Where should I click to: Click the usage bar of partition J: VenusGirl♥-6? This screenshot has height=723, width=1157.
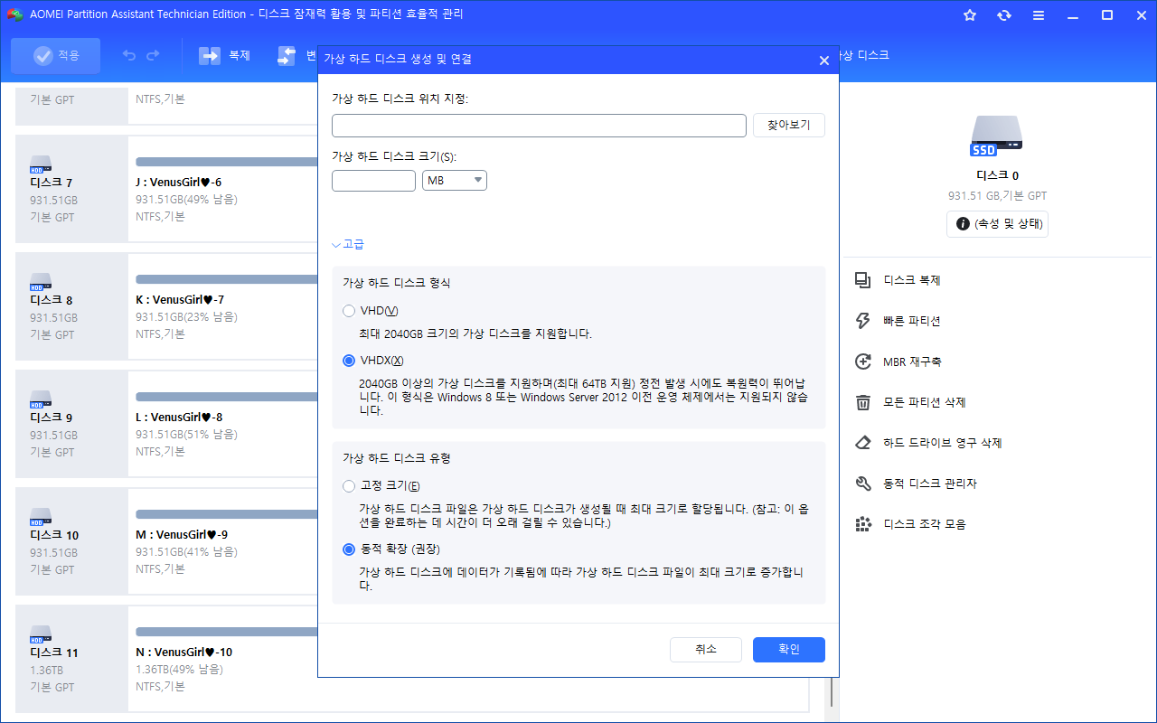(x=226, y=162)
